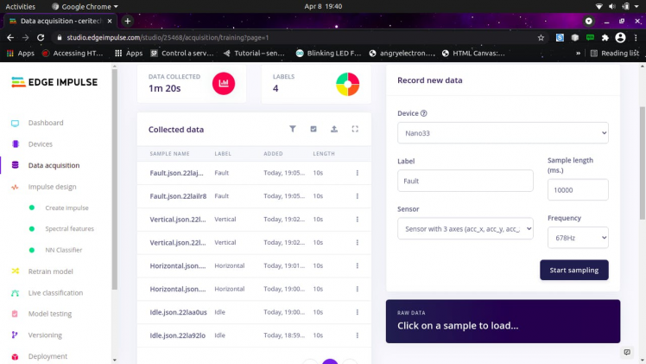Image resolution: width=646 pixels, height=364 pixels.
Task: Click the browser back arrow
Action: tap(10, 37)
